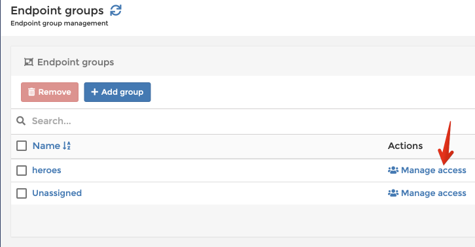Click users icon in heroes row
475x247 pixels.
393,170
